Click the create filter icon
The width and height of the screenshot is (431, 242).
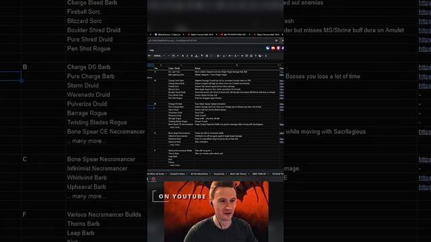tap(255, 56)
